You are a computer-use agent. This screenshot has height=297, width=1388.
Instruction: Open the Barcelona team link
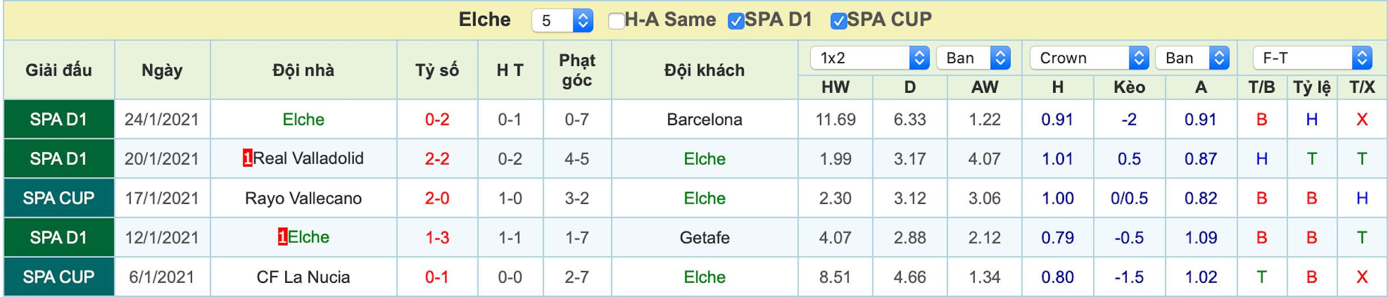point(704,119)
